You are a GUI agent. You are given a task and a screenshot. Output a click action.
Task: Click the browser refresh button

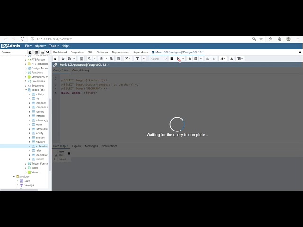(22, 39)
